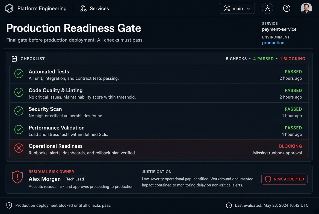Screen dimensions: 319x214
Task: Click the Risk Accepted button
Action: point(284,179)
